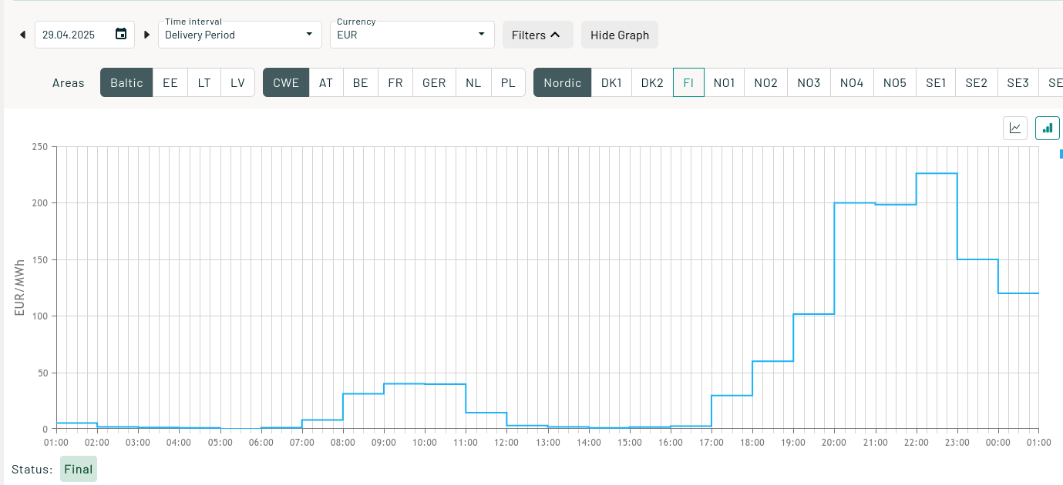Switch to line chart view

(1015, 128)
